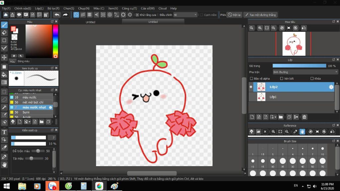
Task: Enable the Xén bớt checkbox
Action: click(282, 79)
